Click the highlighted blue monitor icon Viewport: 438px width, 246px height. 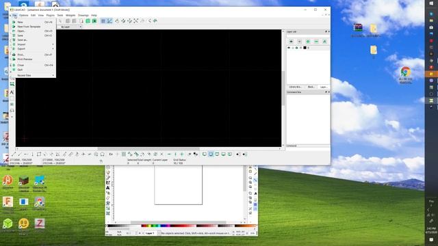pos(211,154)
